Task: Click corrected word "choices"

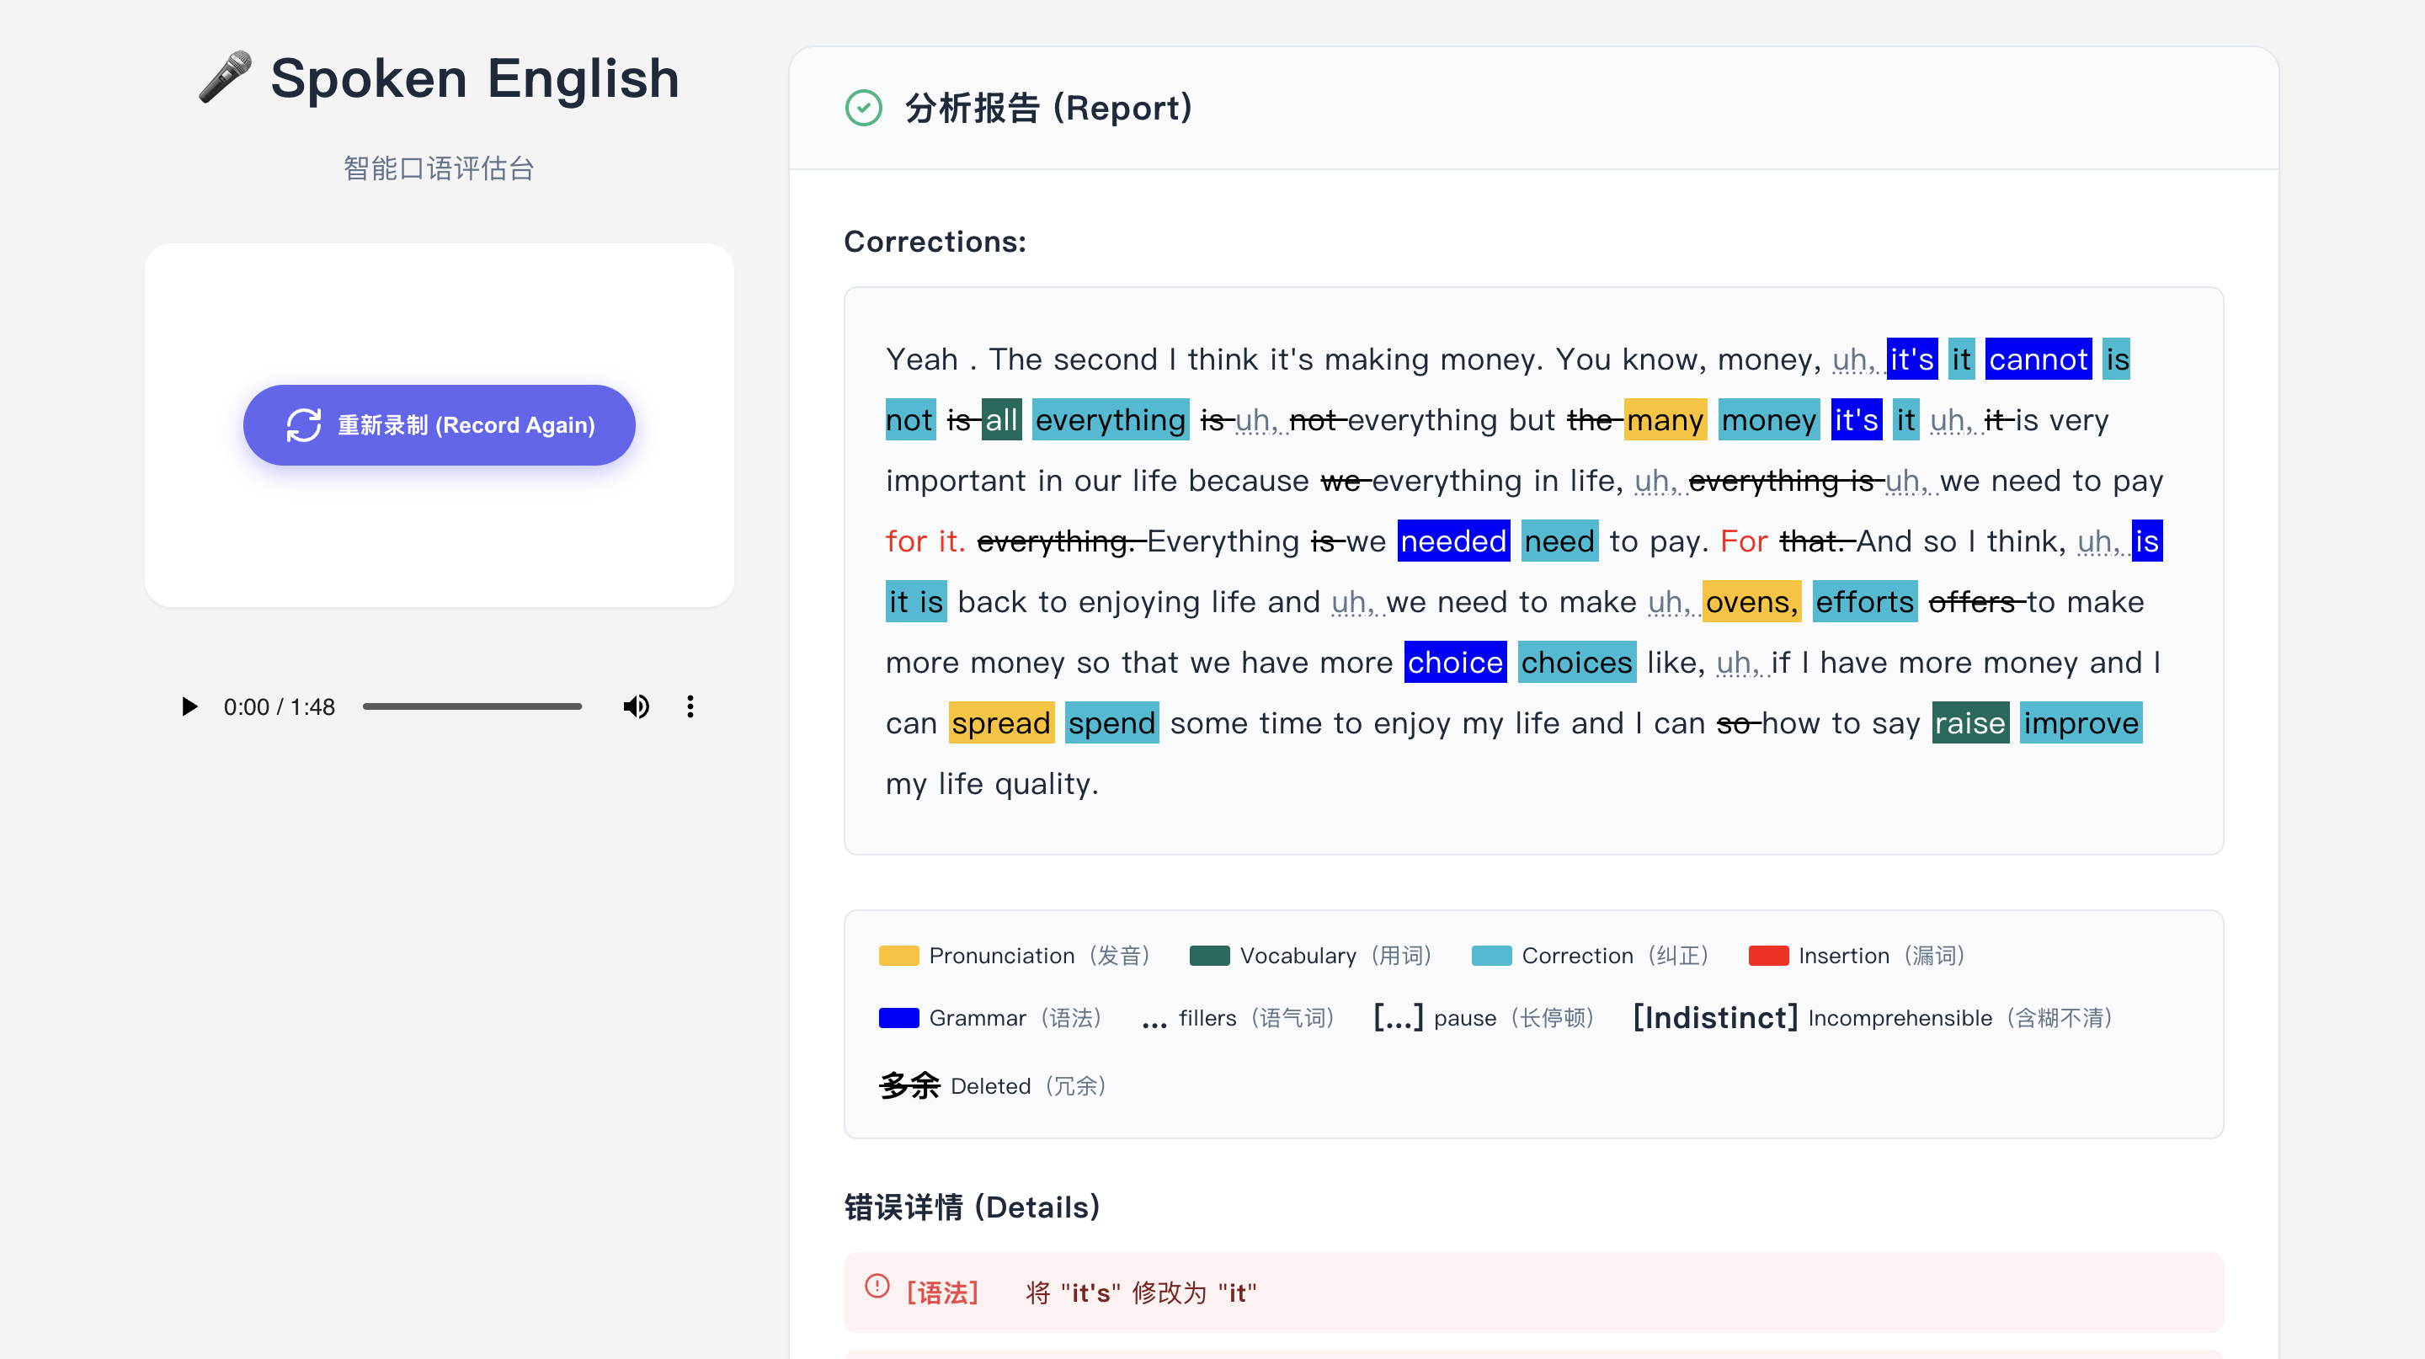Action: 1577,662
